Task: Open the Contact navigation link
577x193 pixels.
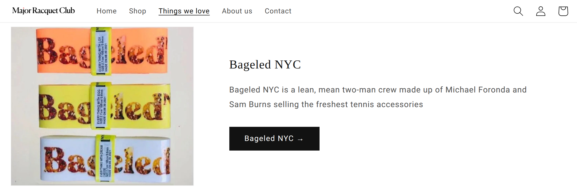Action: (x=278, y=11)
